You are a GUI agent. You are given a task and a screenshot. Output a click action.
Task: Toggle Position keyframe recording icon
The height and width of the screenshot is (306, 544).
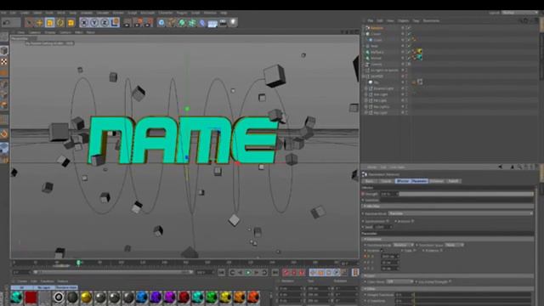(x=314, y=273)
